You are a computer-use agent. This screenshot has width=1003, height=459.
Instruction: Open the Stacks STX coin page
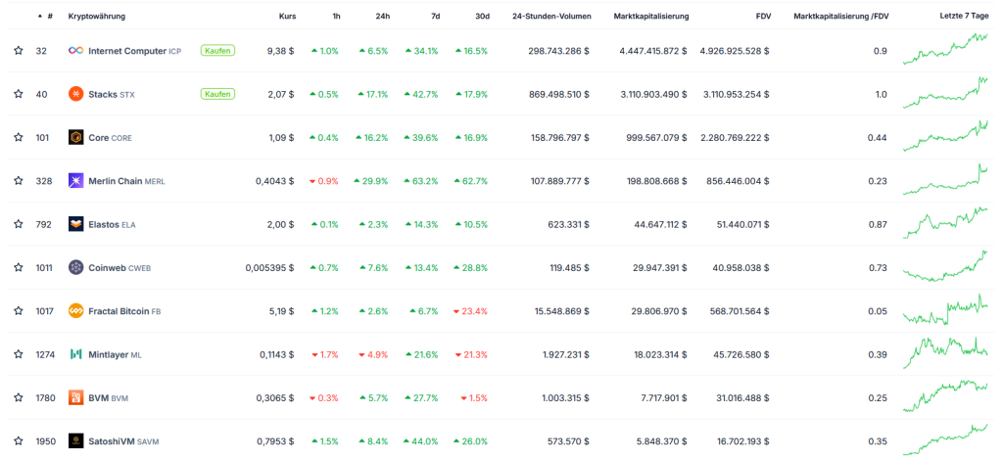click(x=112, y=94)
